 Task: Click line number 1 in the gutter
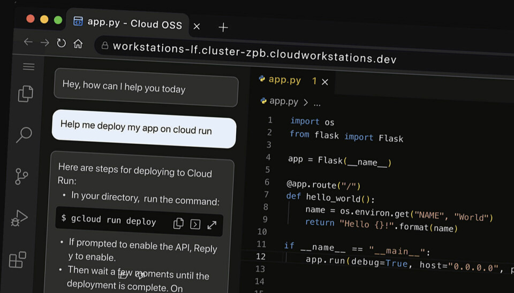tap(270, 120)
